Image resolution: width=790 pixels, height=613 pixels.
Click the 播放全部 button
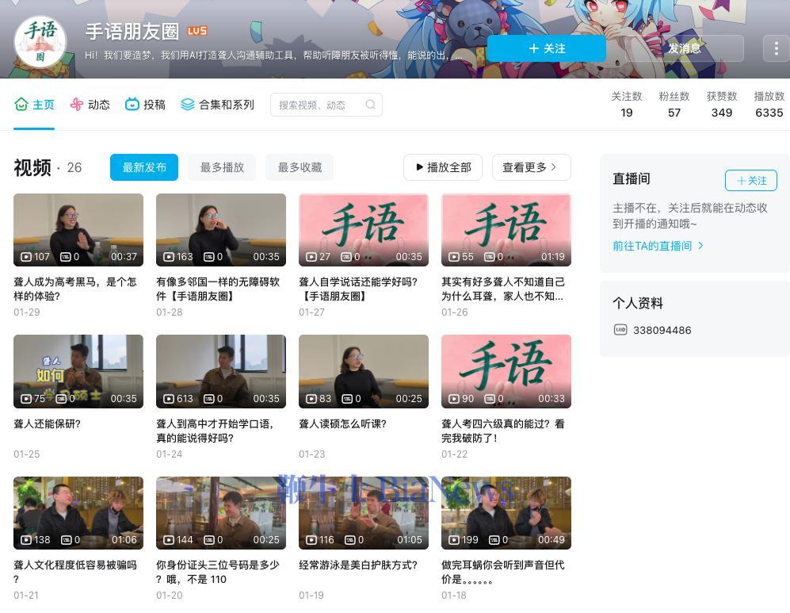pos(443,167)
